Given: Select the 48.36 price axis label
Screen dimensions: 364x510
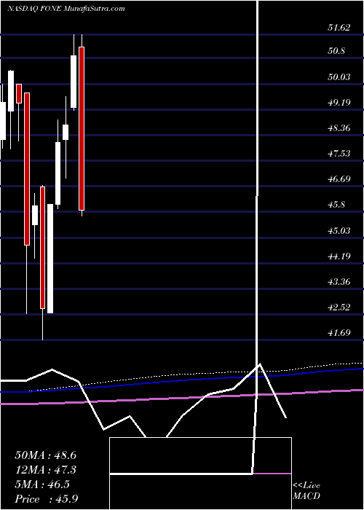Looking at the screenshot, I should tap(339, 128).
